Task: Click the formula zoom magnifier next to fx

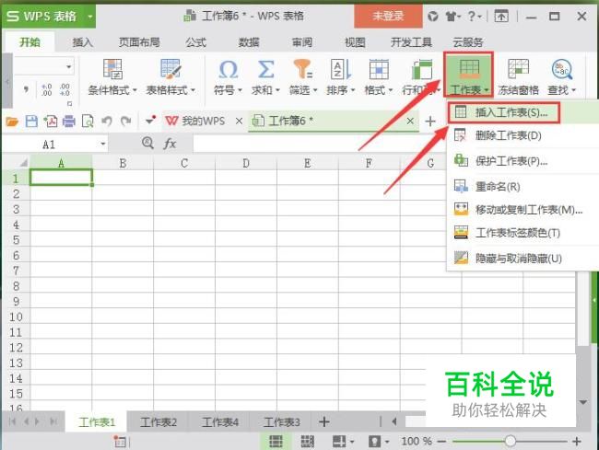Action: [x=147, y=143]
